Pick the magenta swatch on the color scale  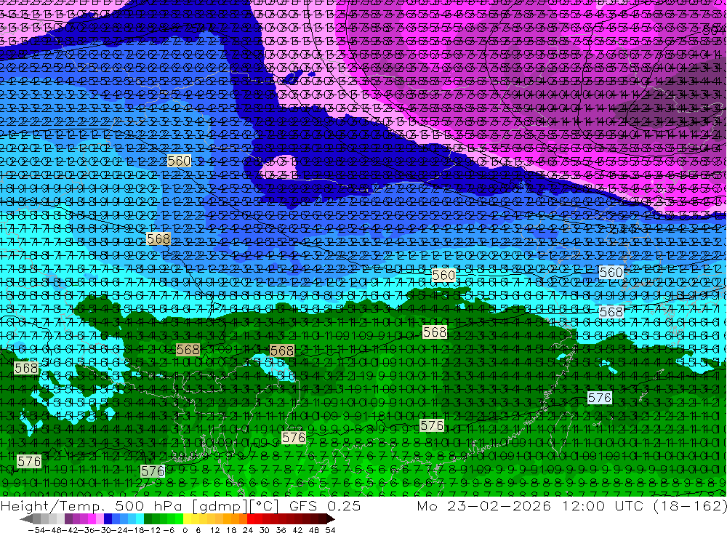coord(92,519)
